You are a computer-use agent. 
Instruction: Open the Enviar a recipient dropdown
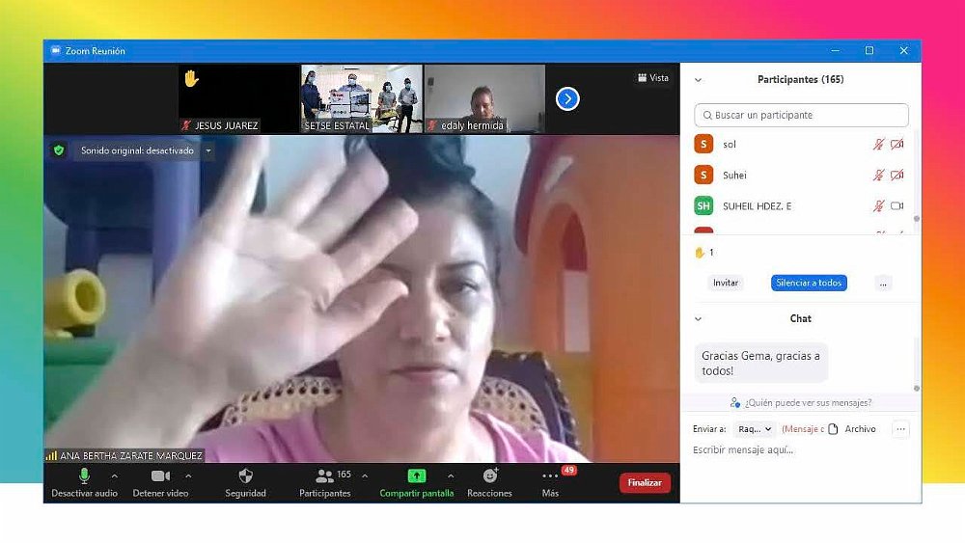pos(755,429)
